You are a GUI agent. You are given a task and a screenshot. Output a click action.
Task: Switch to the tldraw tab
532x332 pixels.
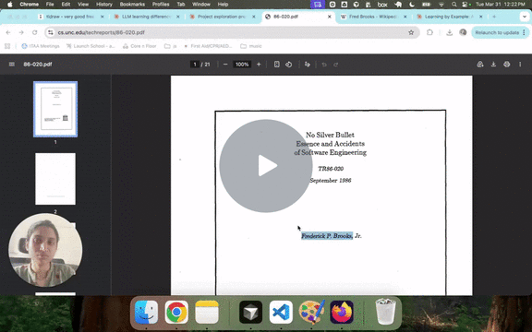click(x=69, y=17)
